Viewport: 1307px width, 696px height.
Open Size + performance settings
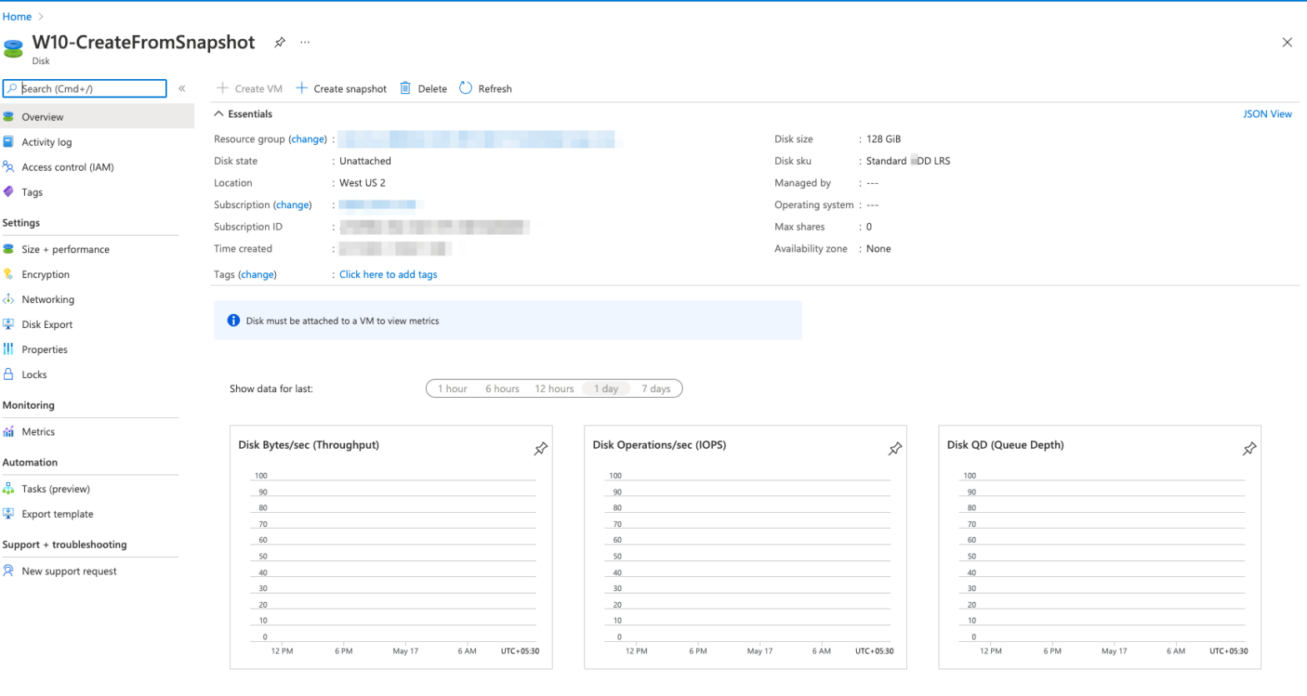[65, 250]
